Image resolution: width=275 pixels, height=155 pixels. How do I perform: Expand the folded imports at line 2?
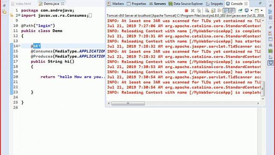click(19, 15)
